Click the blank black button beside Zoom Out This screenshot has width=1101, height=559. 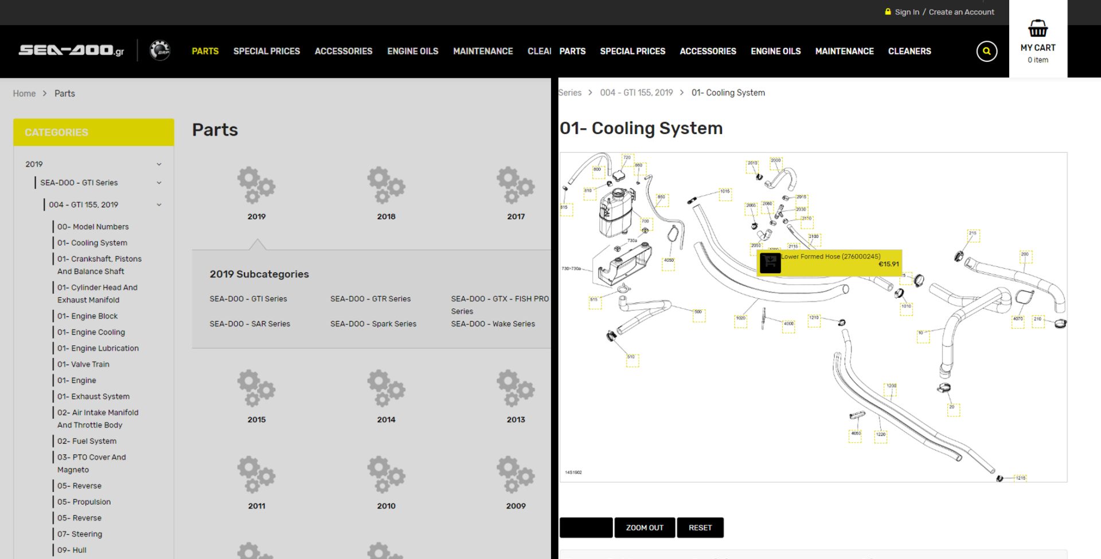tap(586, 527)
